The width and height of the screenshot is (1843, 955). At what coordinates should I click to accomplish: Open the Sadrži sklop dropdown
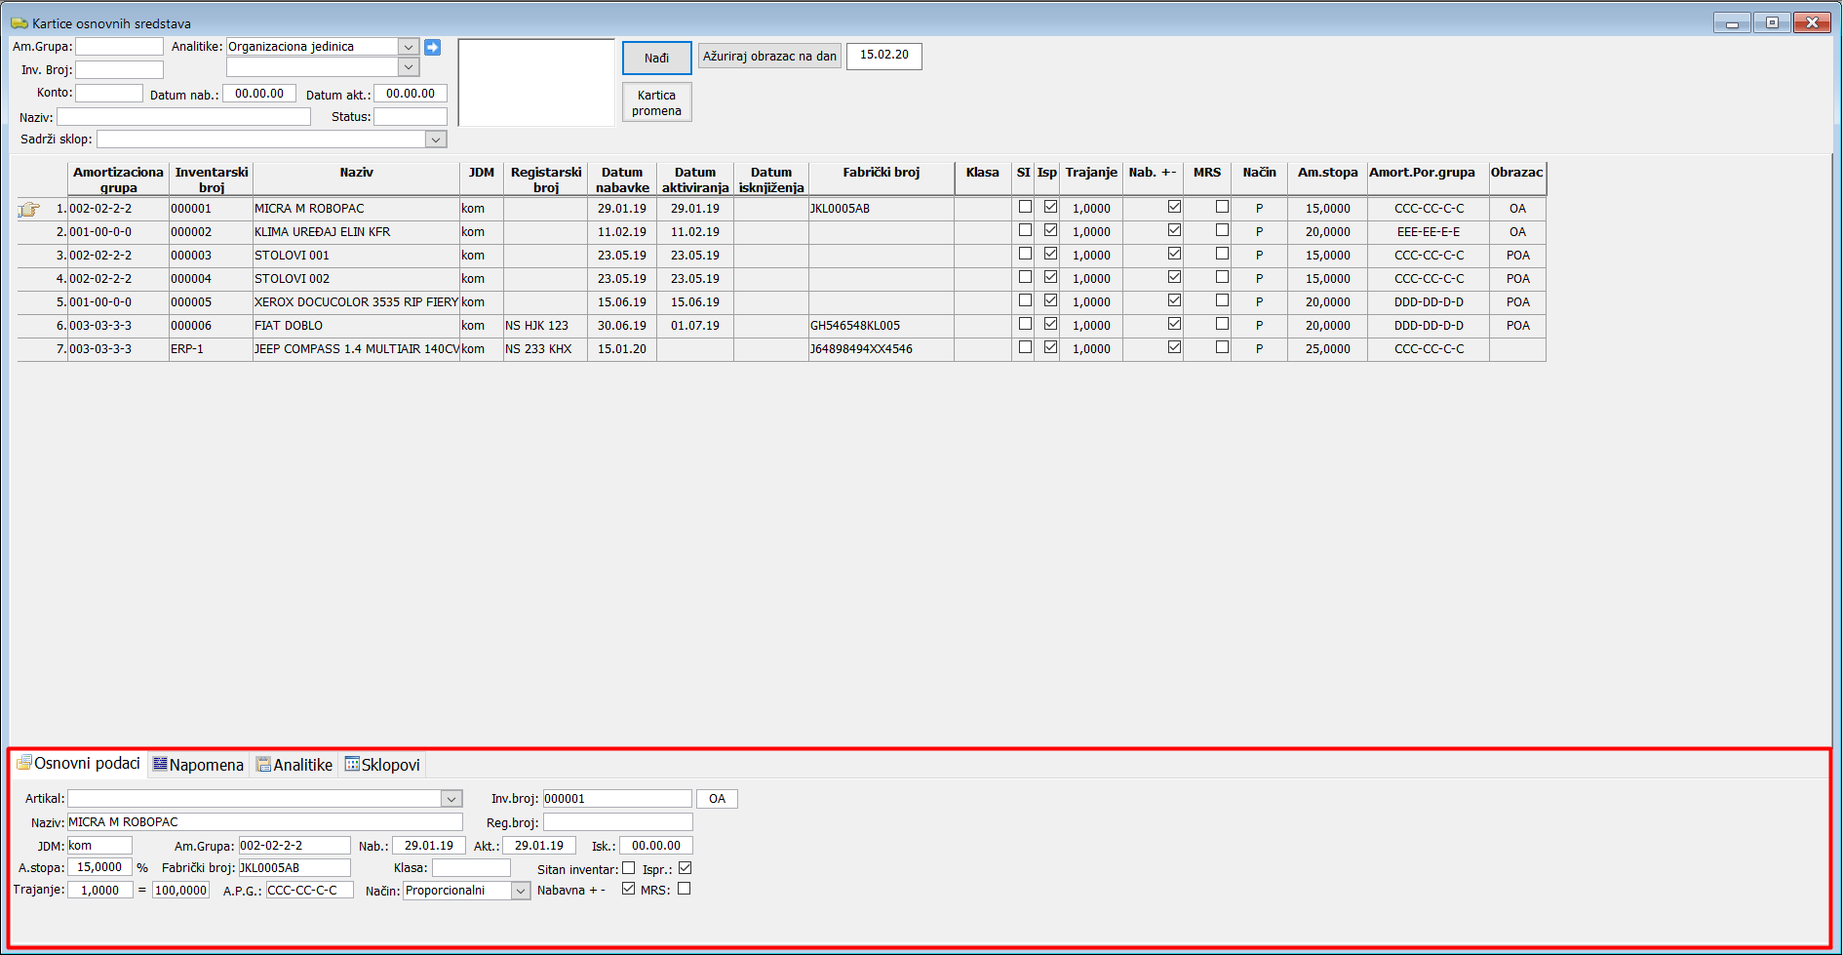(x=436, y=139)
